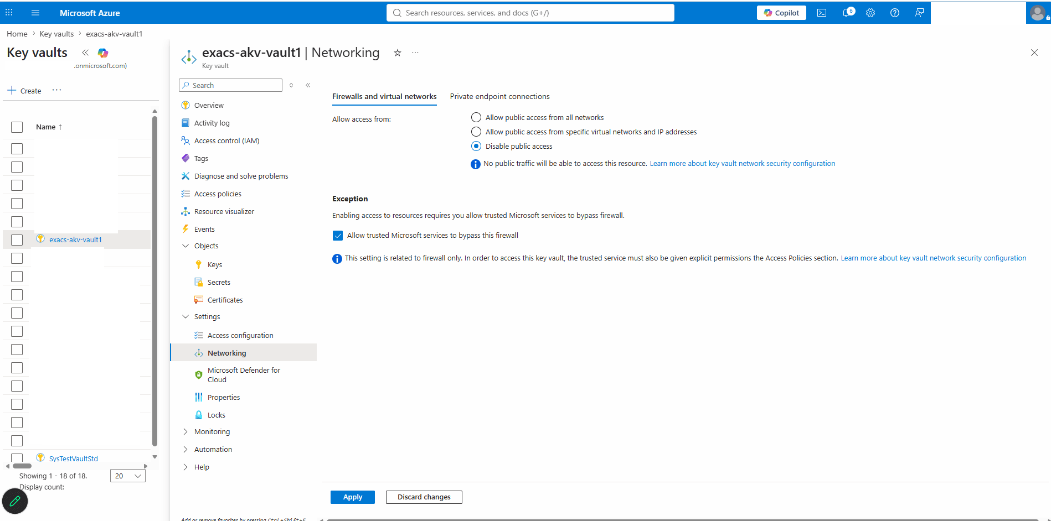Collapse the Key vaults list pane
This screenshot has width=1051, height=521.
tap(85, 53)
